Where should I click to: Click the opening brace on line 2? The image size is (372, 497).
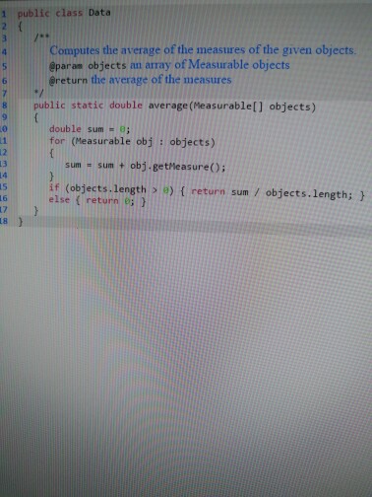[20, 27]
